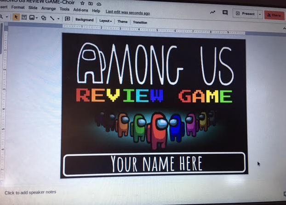
Task: Select the YOUR NAME HERE text box
Action: (154, 164)
